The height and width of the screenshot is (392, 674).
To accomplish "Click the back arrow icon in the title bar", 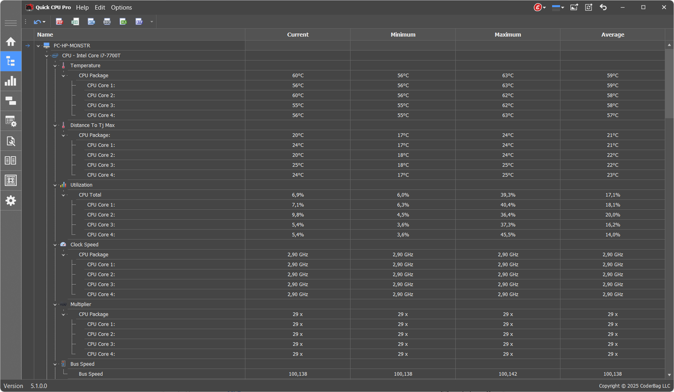I will point(603,7).
